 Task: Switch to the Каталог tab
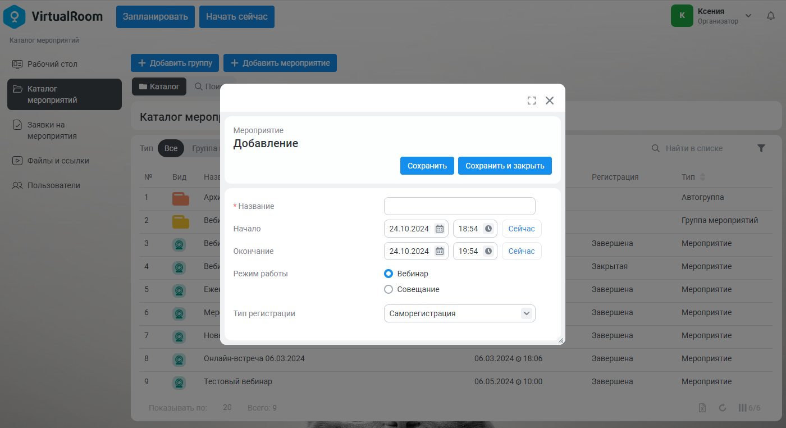tap(159, 86)
